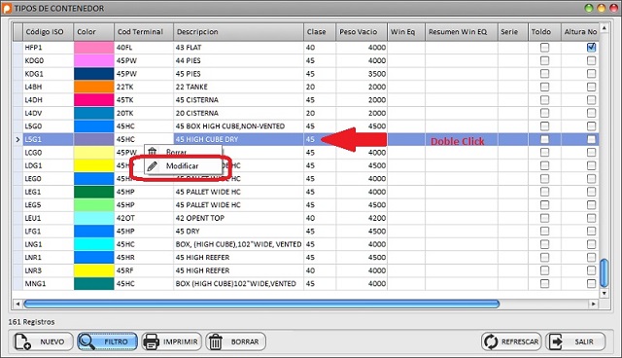
Task: Tick the Toldo checkbox for KDG0 row
Action: [x=544, y=60]
